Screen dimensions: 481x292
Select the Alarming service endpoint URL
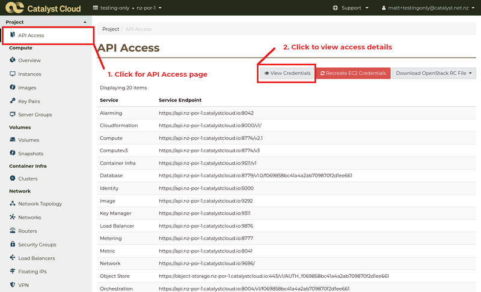[x=206, y=113]
